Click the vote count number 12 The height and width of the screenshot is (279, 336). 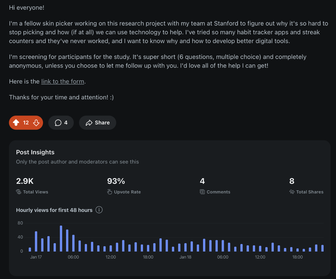coord(26,123)
